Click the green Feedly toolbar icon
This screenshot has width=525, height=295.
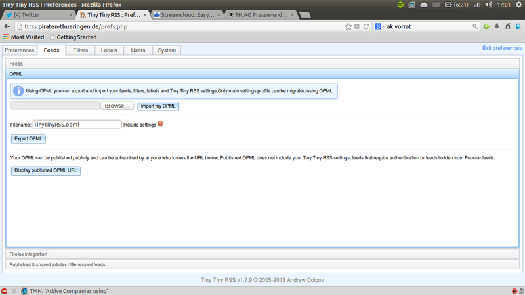[x=486, y=26]
